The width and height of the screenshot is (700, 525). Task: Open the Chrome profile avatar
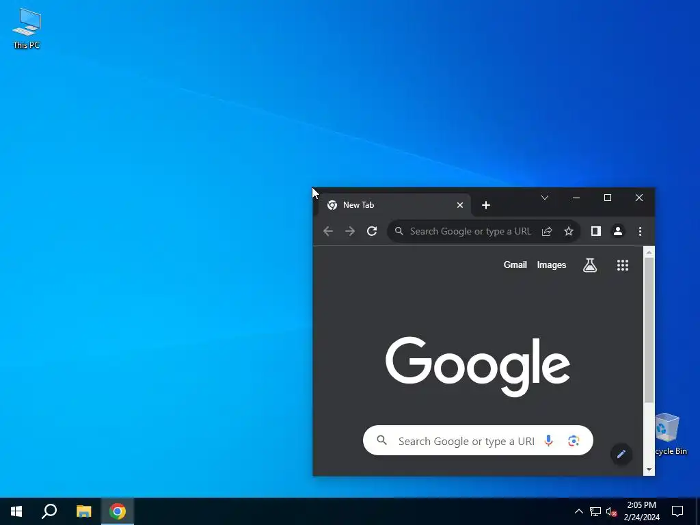click(618, 231)
